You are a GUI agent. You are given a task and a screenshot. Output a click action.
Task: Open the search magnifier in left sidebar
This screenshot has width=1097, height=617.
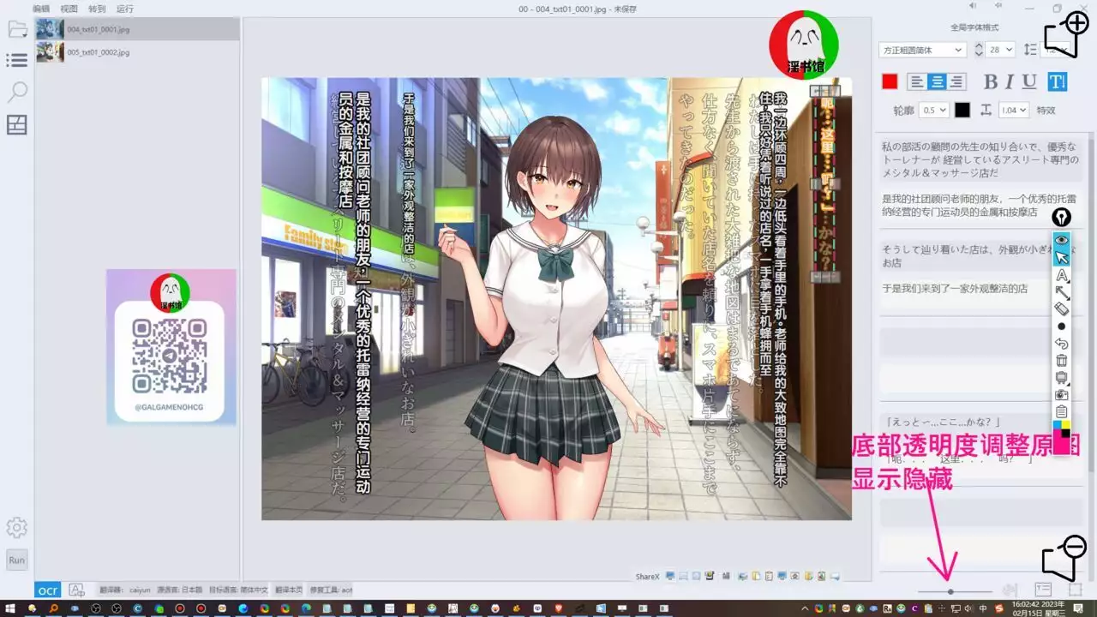click(x=17, y=92)
